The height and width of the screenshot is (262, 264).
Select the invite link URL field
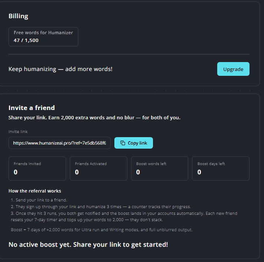click(x=59, y=143)
